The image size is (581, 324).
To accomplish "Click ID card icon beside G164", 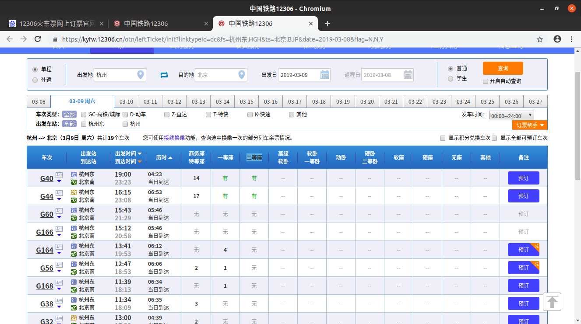I will pyautogui.click(x=59, y=247).
